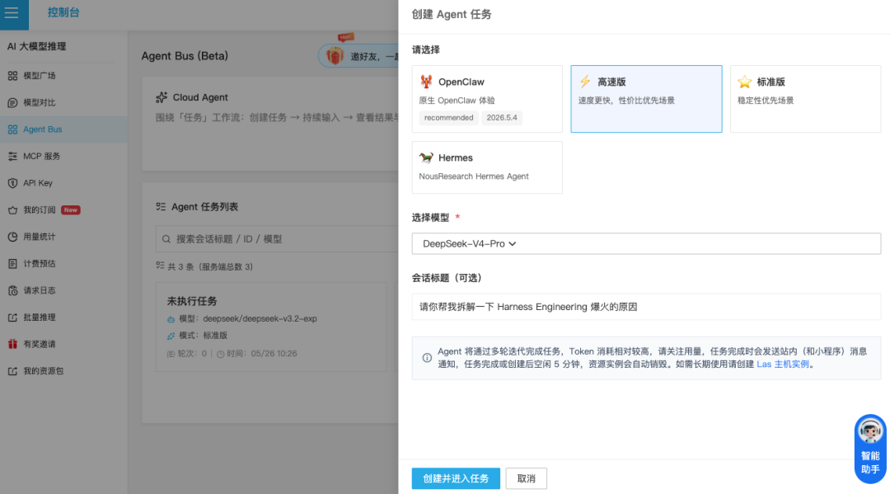The width and height of the screenshot is (890, 494).
Task: Click the Cloud Agent sparkle icon
Action: click(x=162, y=97)
